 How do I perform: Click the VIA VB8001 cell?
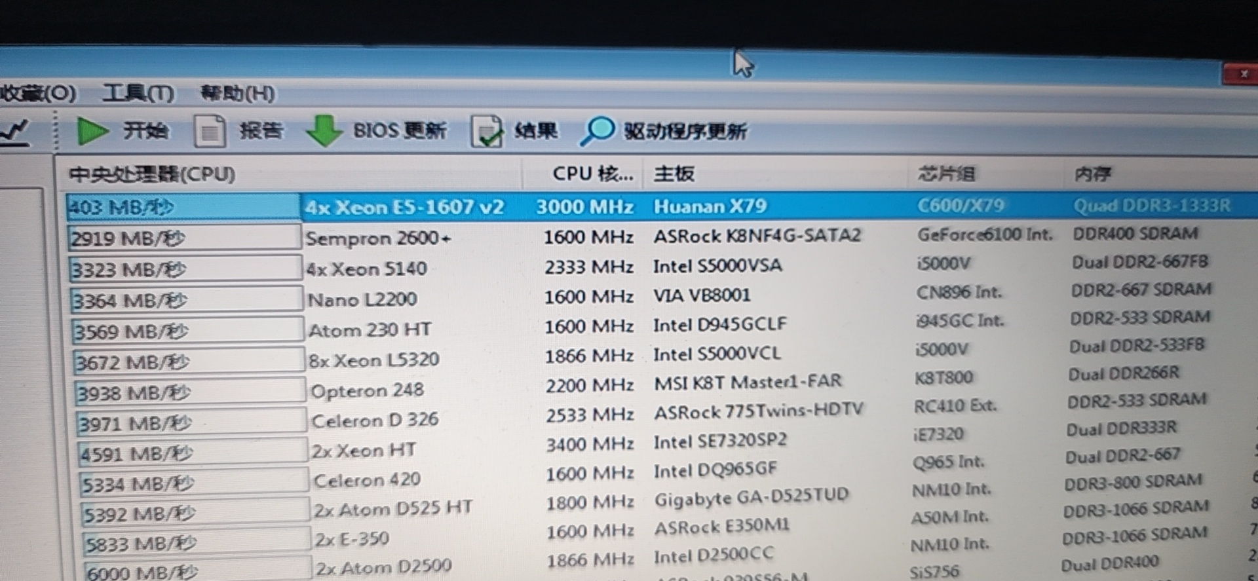click(x=702, y=295)
